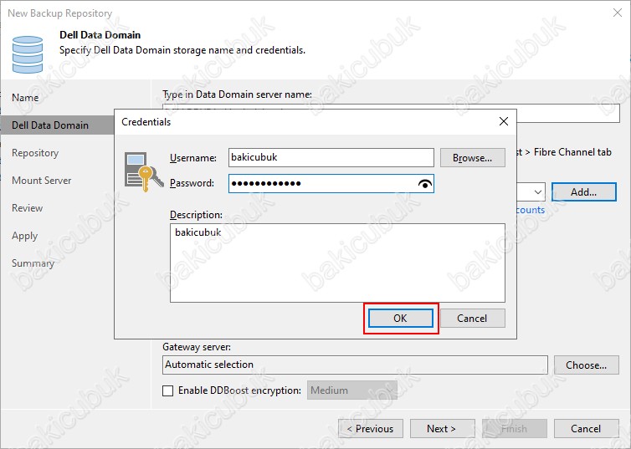Select the Repository wizard step
Screen dimensions: 631x449
[35, 153]
